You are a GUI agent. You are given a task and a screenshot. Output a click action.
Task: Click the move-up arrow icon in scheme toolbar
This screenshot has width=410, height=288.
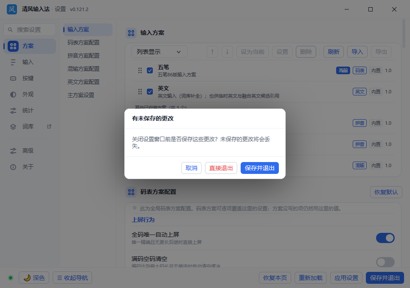point(212,52)
